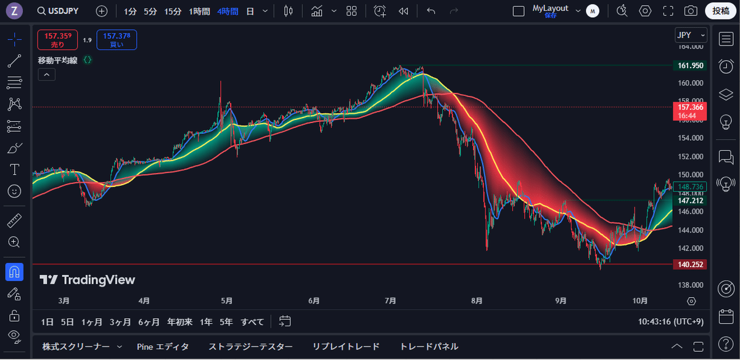Viewport: 740px width, 360px height.
Task: Toggle hide all drawings eye icon
Action: point(14,336)
